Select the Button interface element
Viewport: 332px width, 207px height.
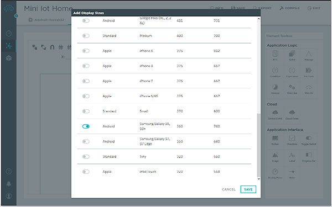pos(275,140)
